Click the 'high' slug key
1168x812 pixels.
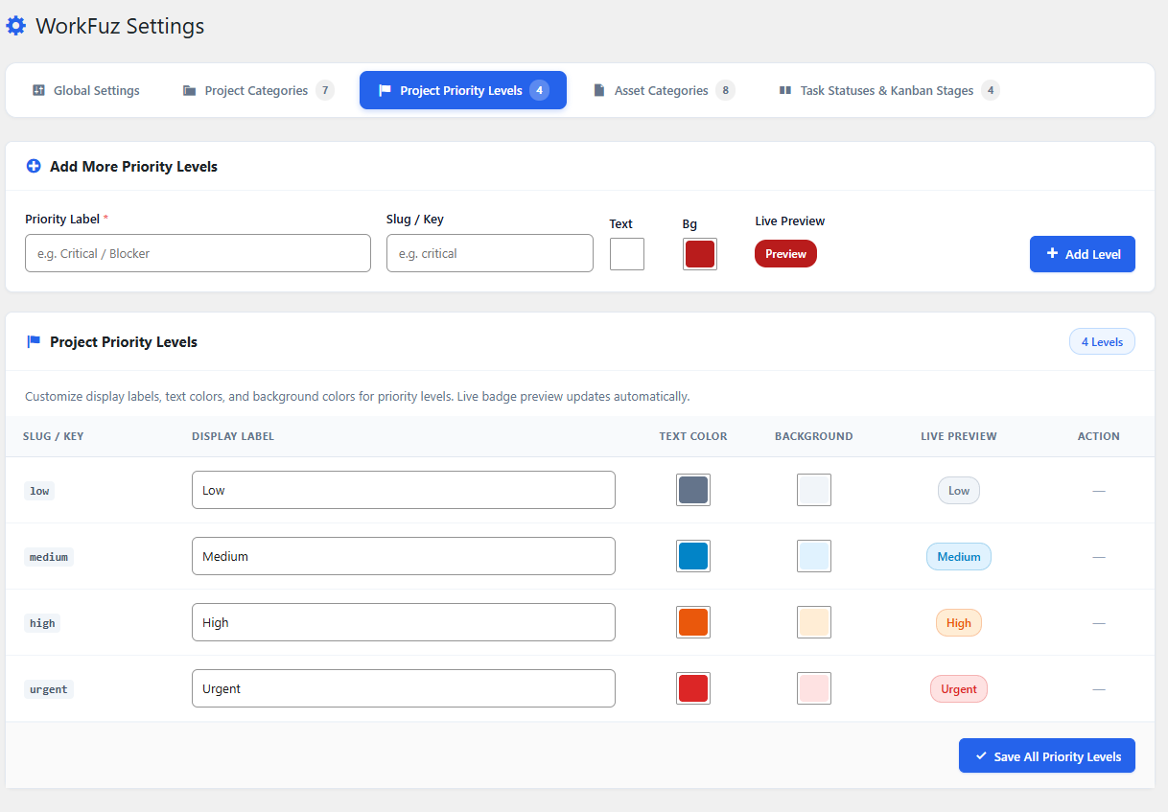[x=42, y=623]
